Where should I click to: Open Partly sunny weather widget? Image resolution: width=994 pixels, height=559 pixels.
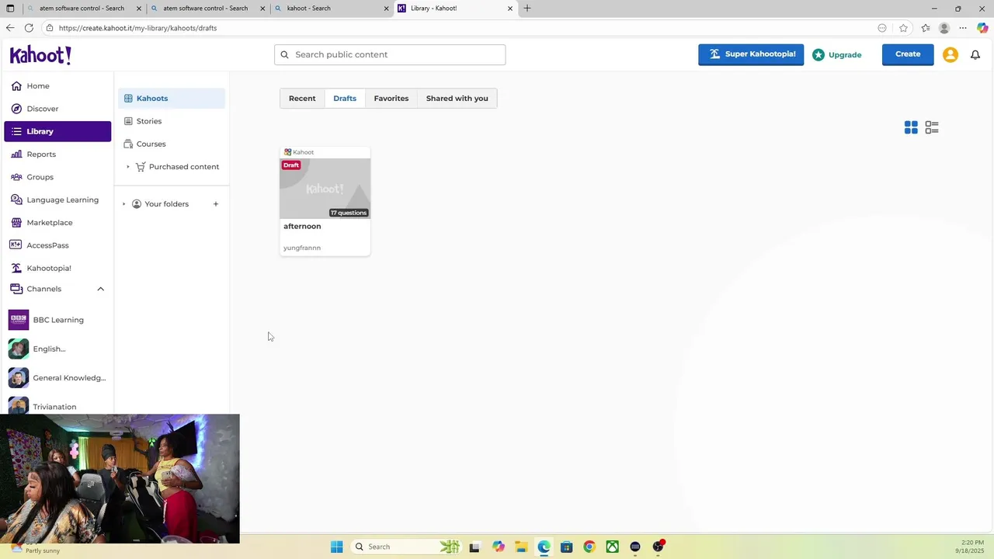tap(35, 549)
